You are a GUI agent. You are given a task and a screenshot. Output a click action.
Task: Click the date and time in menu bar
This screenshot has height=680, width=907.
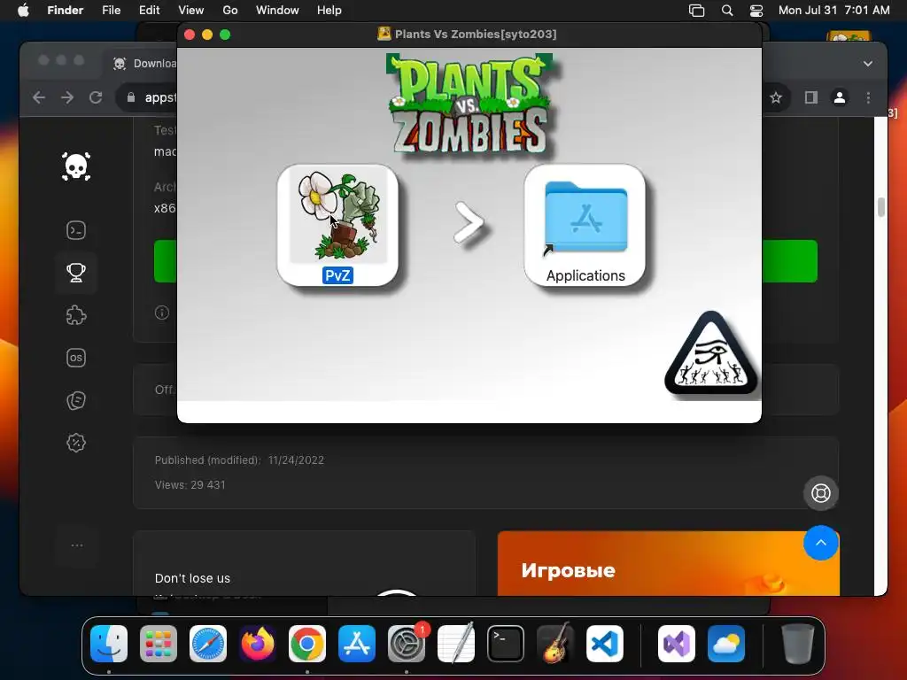[834, 11]
